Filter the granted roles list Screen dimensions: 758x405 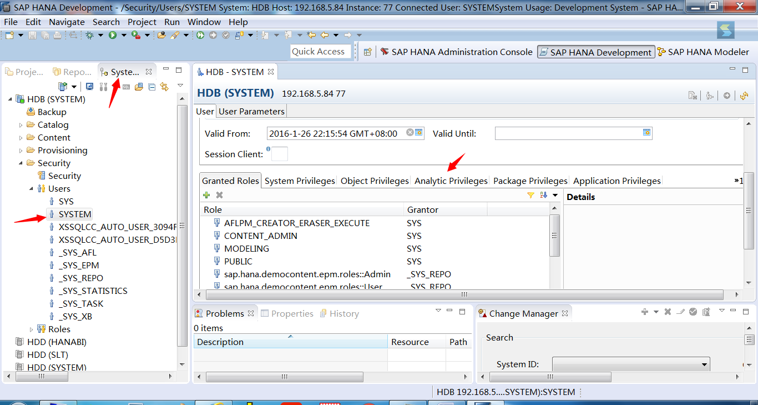[x=531, y=195]
